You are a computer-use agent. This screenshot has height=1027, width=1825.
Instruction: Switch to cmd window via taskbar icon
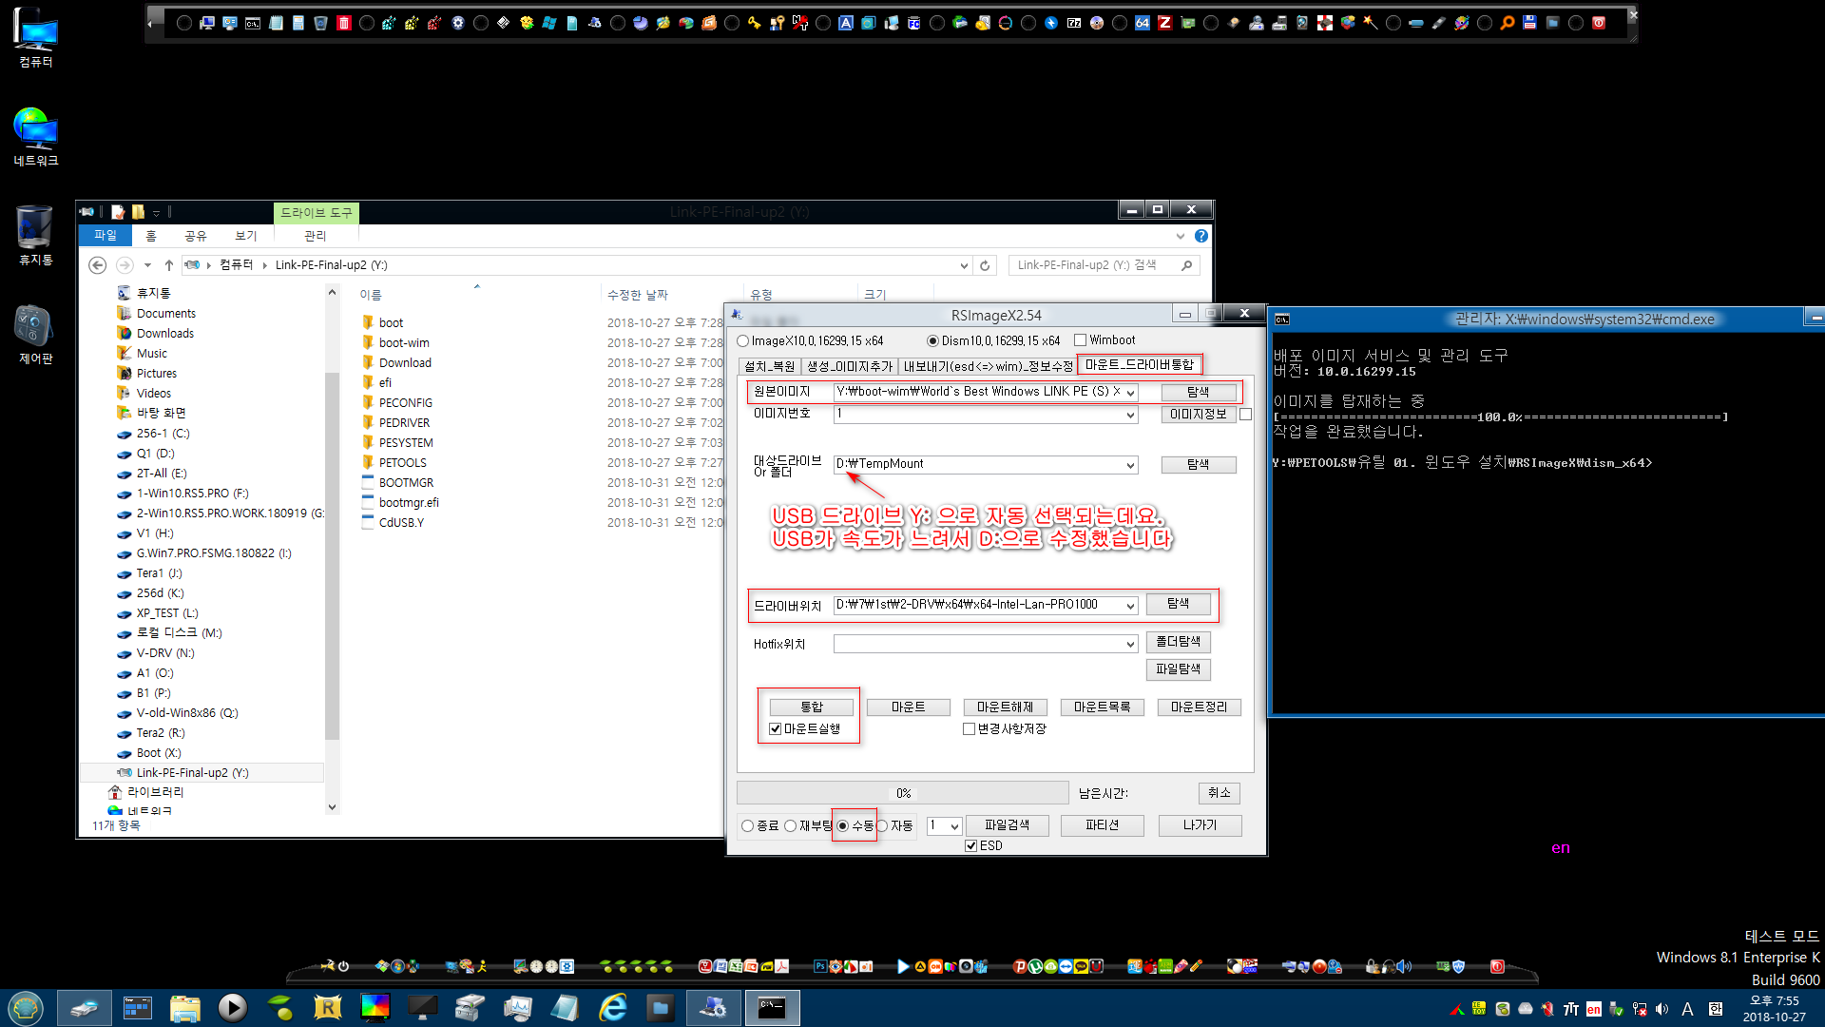(x=773, y=1008)
